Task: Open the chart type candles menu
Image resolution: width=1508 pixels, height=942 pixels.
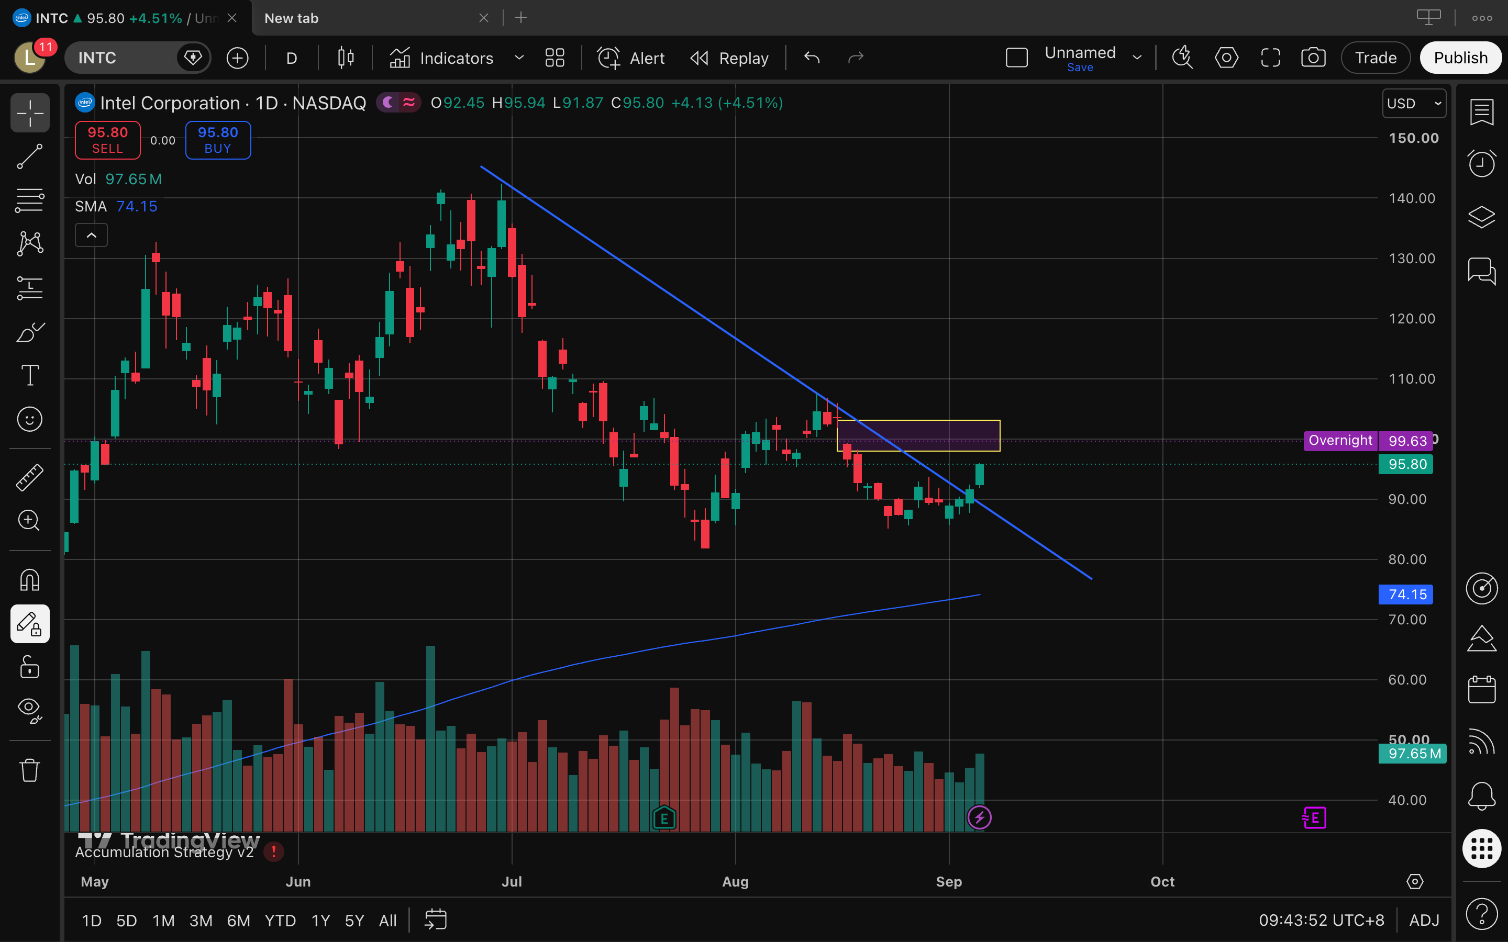Action: (x=346, y=58)
